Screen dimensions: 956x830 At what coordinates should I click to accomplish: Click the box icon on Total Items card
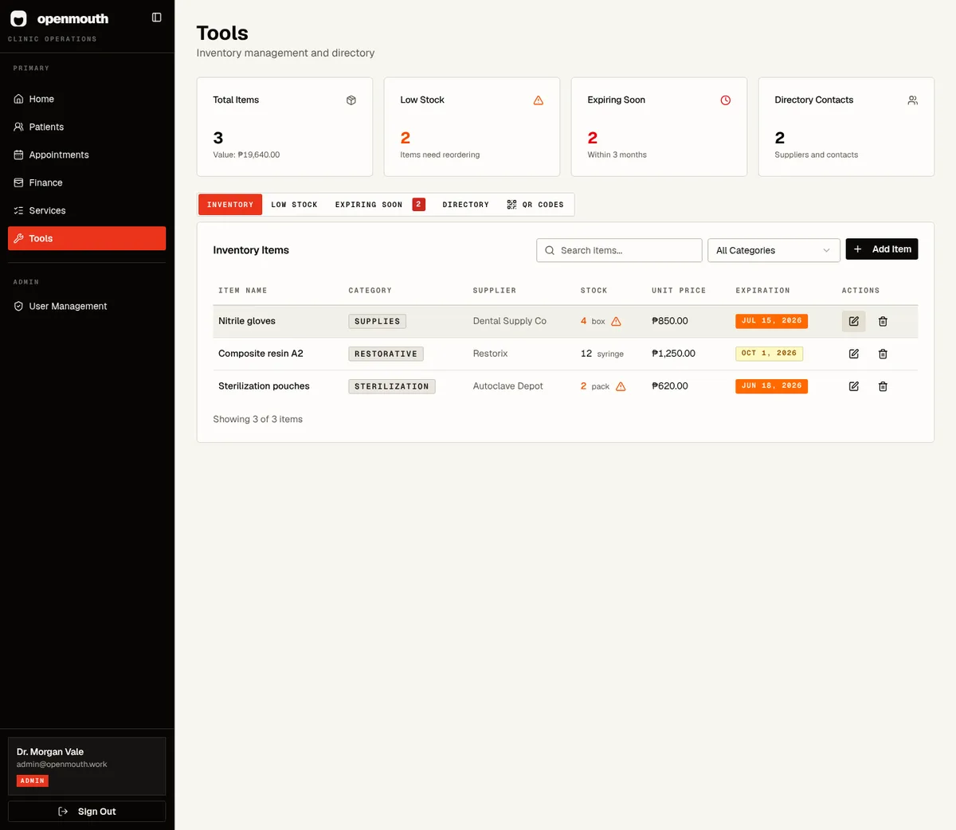[x=351, y=100]
